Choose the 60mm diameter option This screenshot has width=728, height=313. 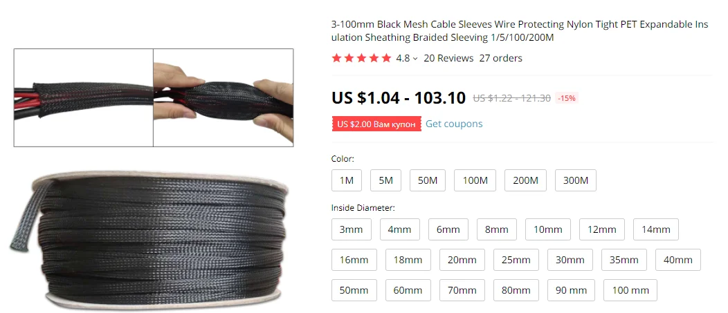click(408, 290)
